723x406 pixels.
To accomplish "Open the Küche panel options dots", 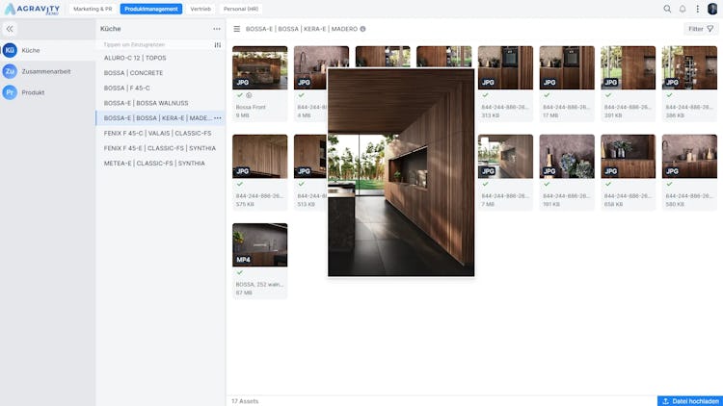I will (217, 29).
